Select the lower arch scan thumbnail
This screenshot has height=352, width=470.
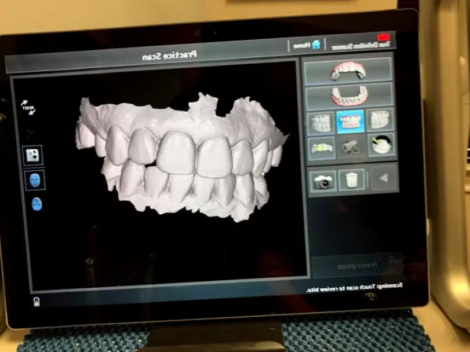pyautogui.click(x=349, y=96)
